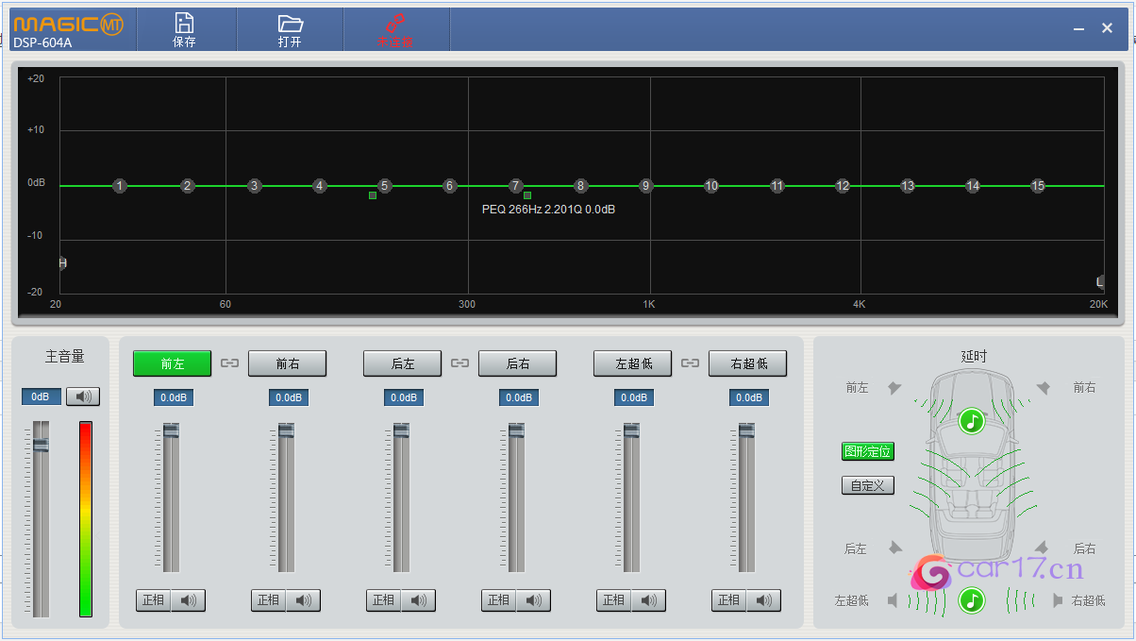Screen dimensions: 1136x641
Task: Minimize the DSP-604A window
Action: pos(1078,29)
